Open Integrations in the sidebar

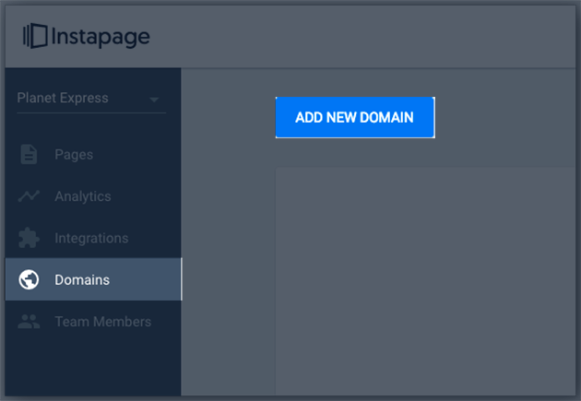point(93,238)
